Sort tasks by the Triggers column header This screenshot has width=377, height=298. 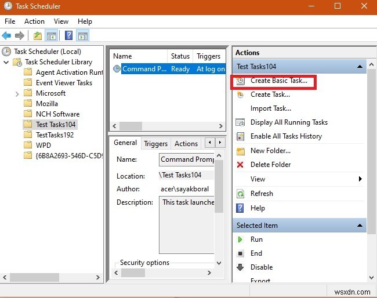tap(209, 56)
